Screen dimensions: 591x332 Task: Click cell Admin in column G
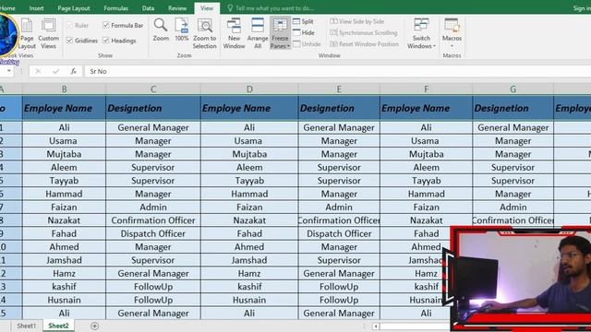(513, 207)
